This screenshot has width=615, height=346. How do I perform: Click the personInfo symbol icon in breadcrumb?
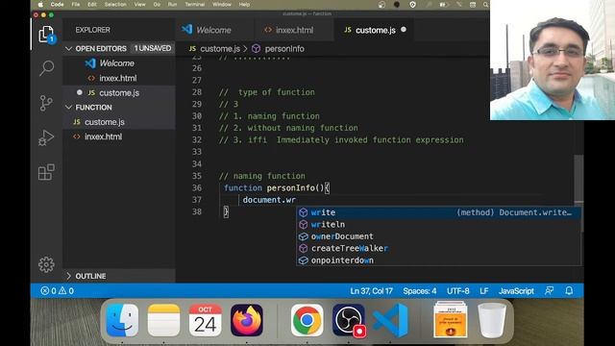point(257,49)
